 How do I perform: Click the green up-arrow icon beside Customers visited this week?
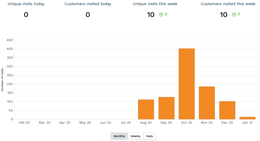pos(234,14)
